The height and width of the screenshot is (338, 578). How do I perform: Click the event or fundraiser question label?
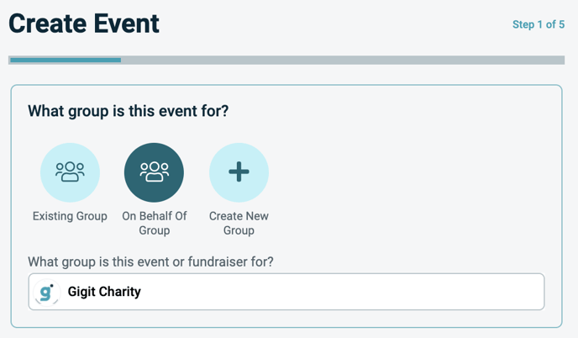coord(150,261)
